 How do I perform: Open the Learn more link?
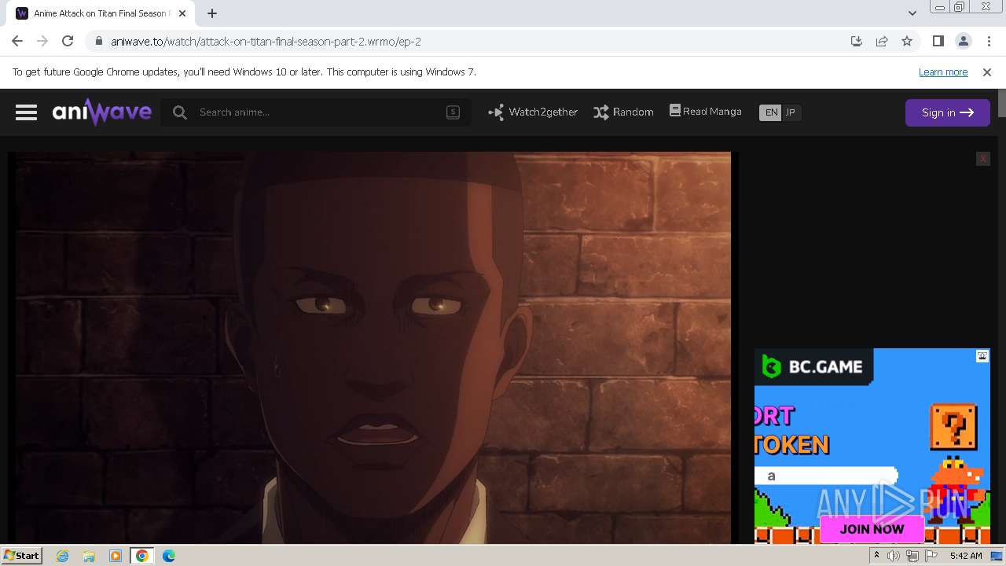click(943, 72)
